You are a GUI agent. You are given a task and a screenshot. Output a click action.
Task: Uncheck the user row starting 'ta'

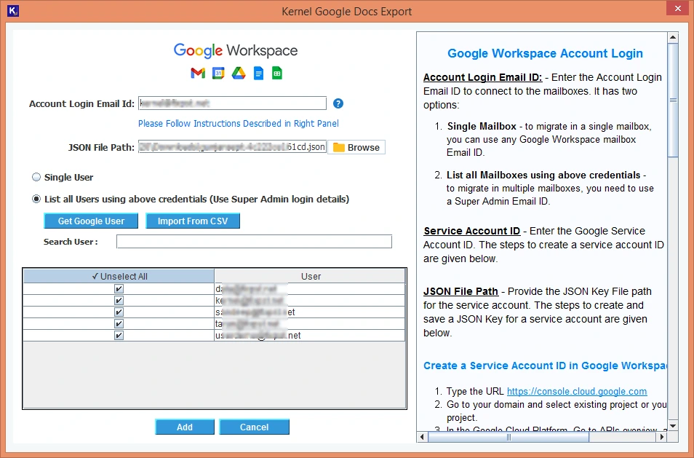coord(119,324)
